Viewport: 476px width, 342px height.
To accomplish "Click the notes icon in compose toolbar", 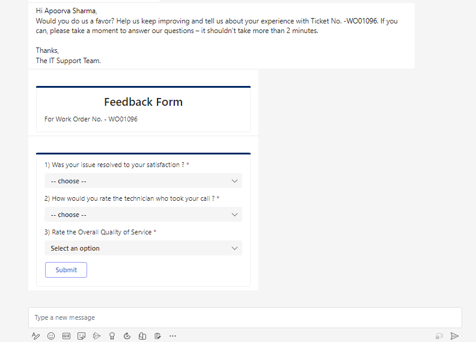I will coord(157,336).
